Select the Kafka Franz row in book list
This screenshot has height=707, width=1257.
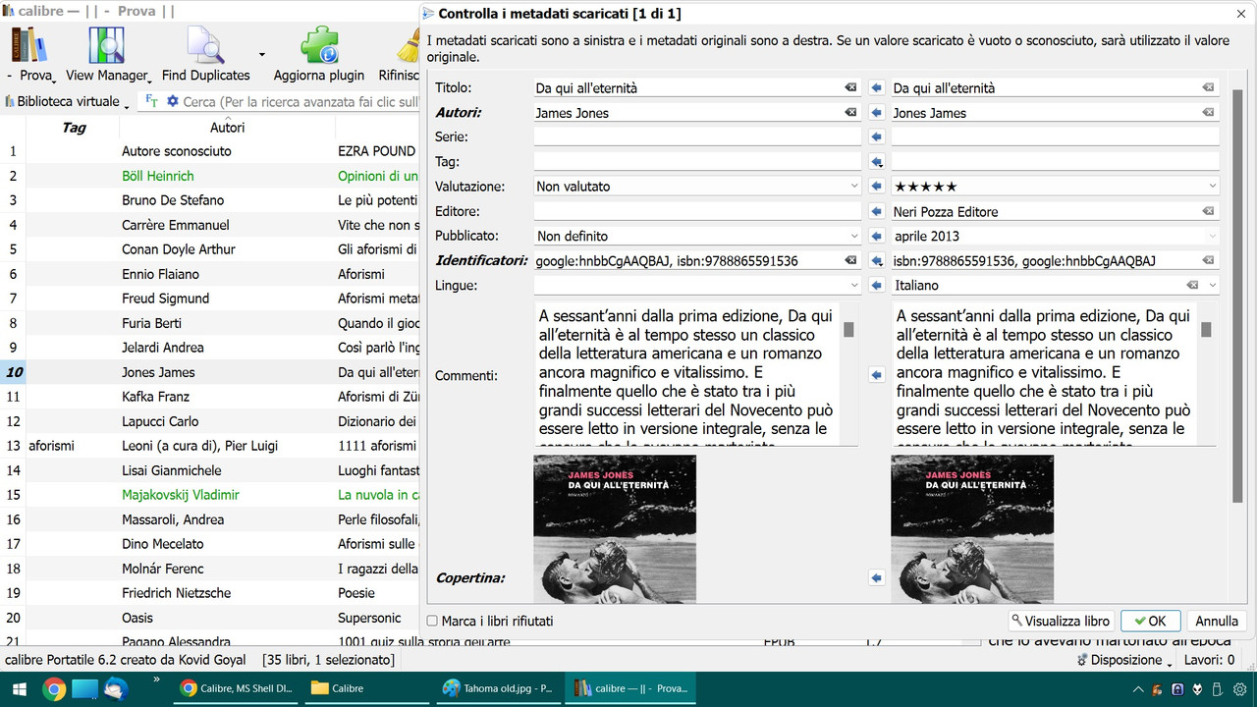click(x=210, y=397)
